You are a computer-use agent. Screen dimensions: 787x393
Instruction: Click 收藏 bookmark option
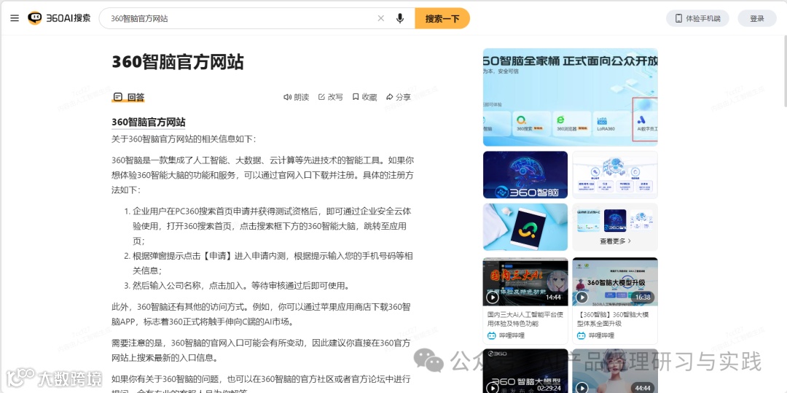pyautogui.click(x=364, y=97)
